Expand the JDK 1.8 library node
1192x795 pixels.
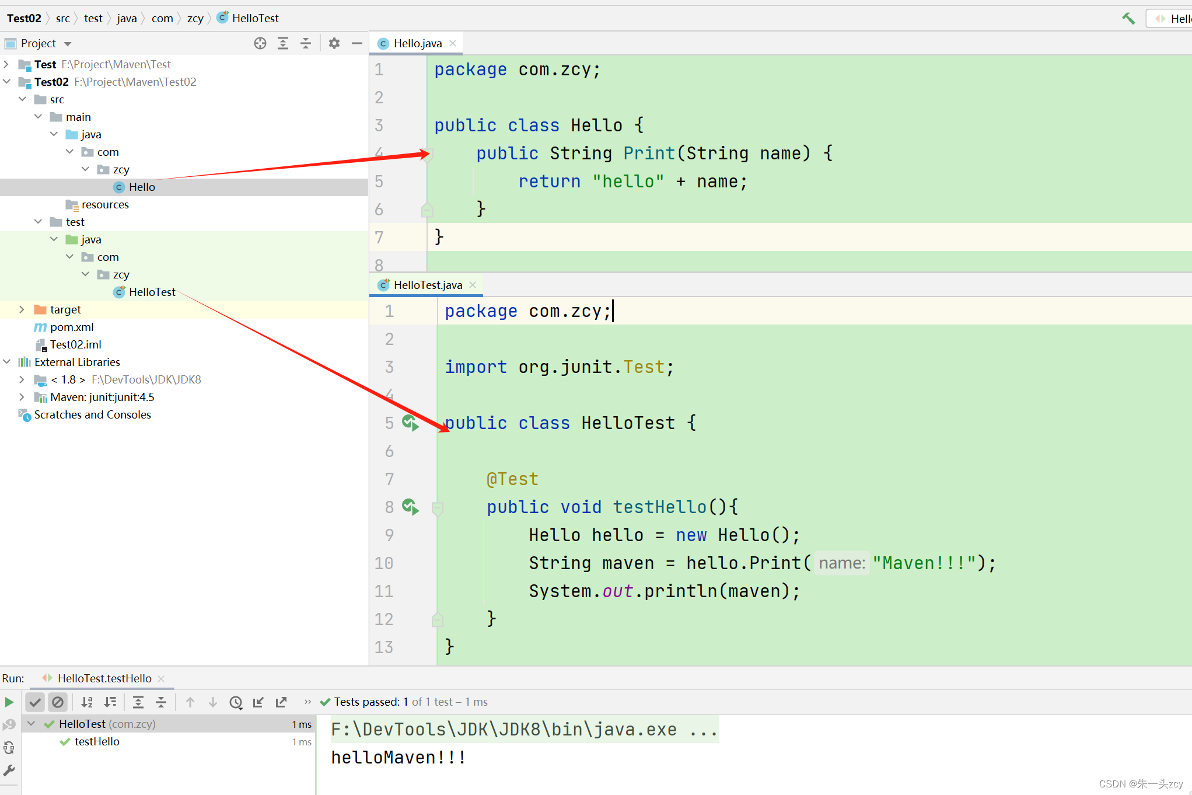point(22,379)
